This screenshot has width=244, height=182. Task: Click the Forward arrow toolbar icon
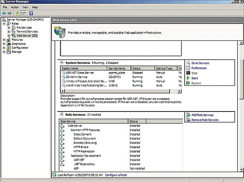pos(9,13)
